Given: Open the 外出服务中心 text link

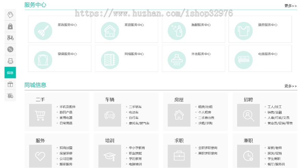Looking at the screenshot, I should pos(201,54).
